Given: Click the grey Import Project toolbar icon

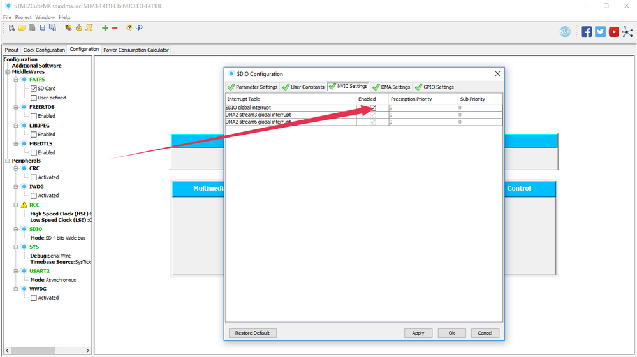Looking at the screenshot, I should pyautogui.click(x=32, y=27).
